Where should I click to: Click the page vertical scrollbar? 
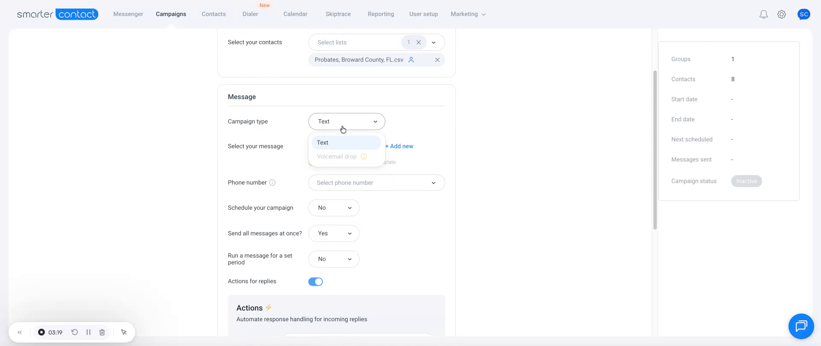(655, 150)
